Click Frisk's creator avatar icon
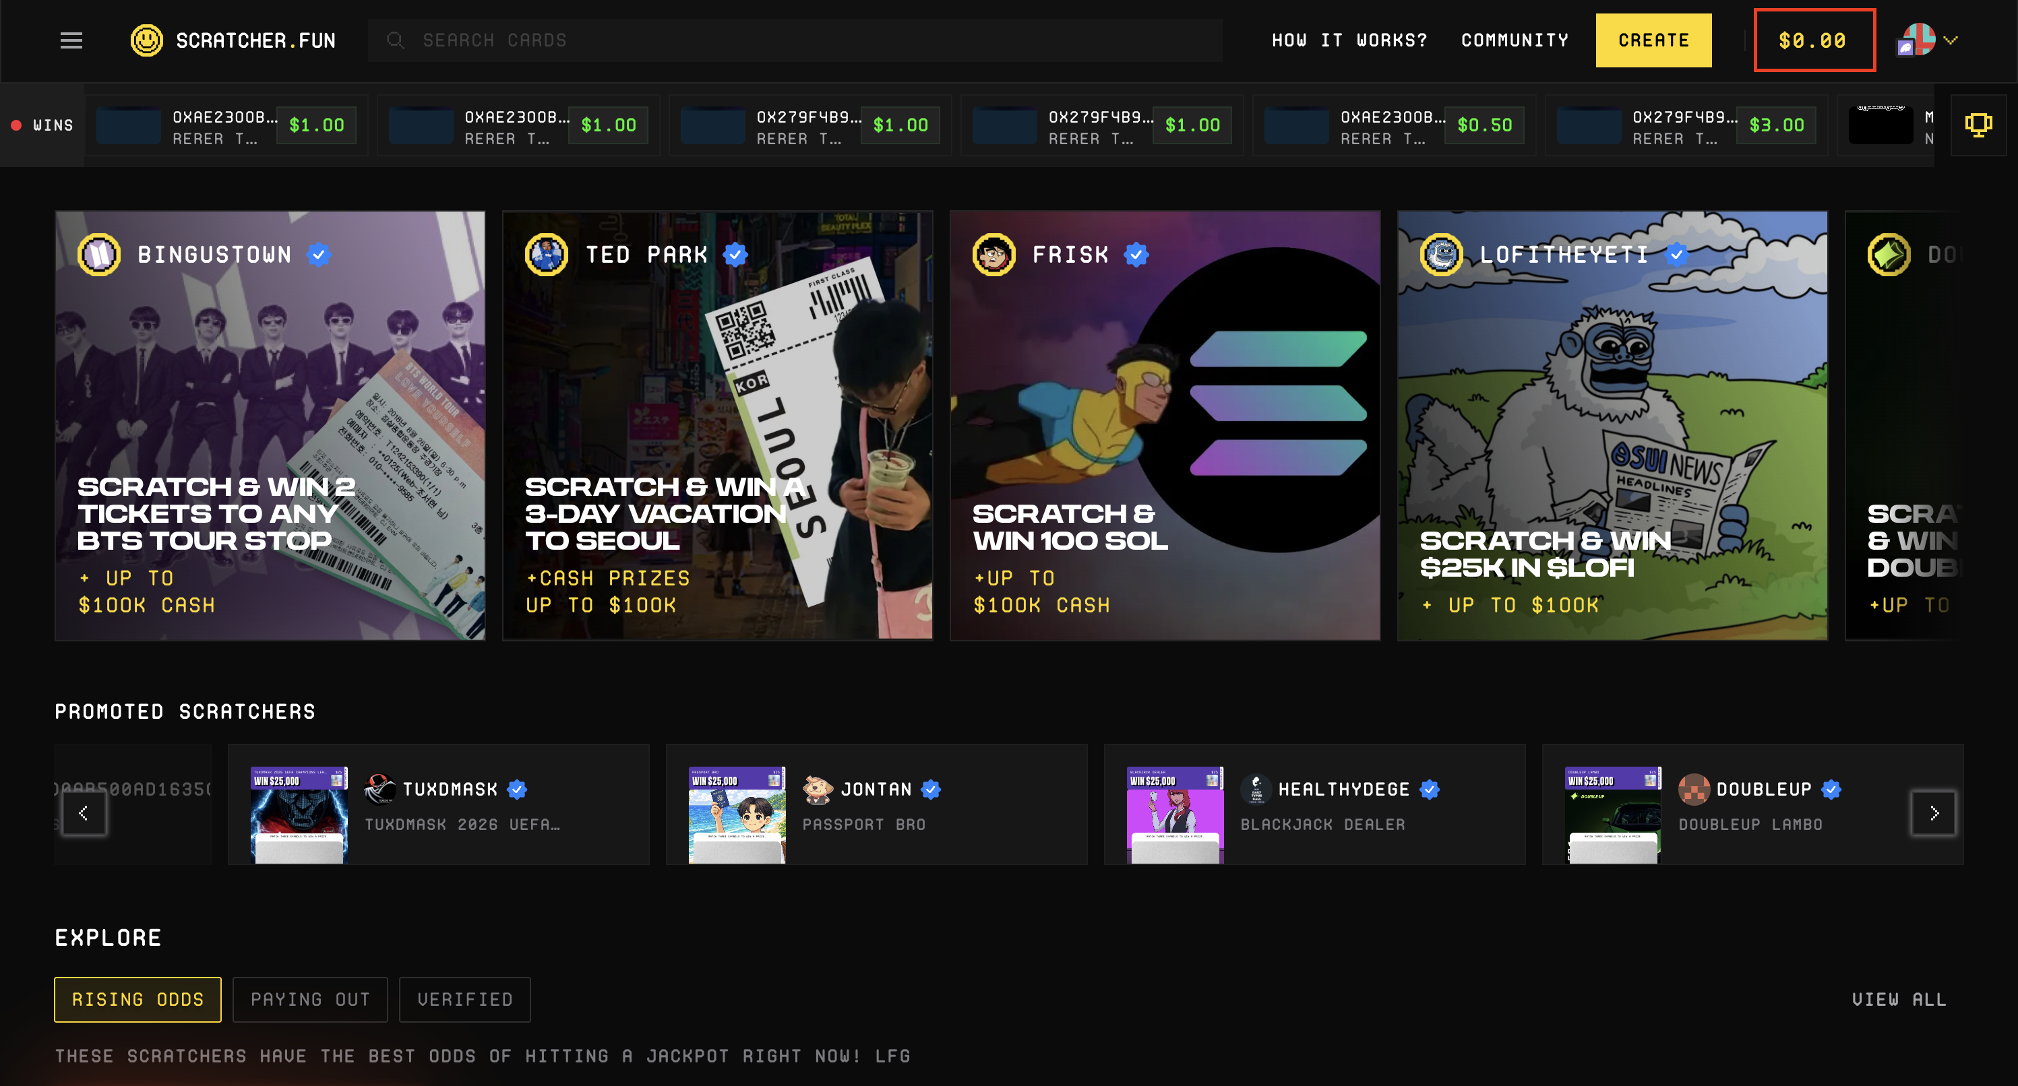The width and height of the screenshot is (2018, 1086). [993, 255]
